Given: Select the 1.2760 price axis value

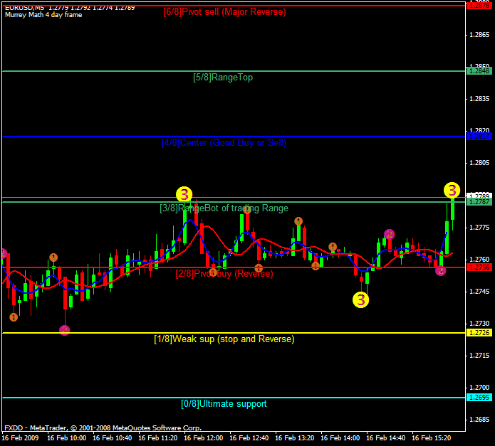Looking at the screenshot, I should (479, 260).
